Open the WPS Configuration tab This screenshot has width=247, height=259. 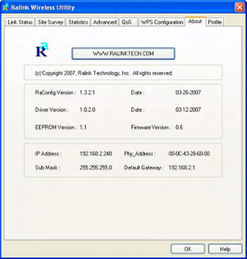pos(162,22)
